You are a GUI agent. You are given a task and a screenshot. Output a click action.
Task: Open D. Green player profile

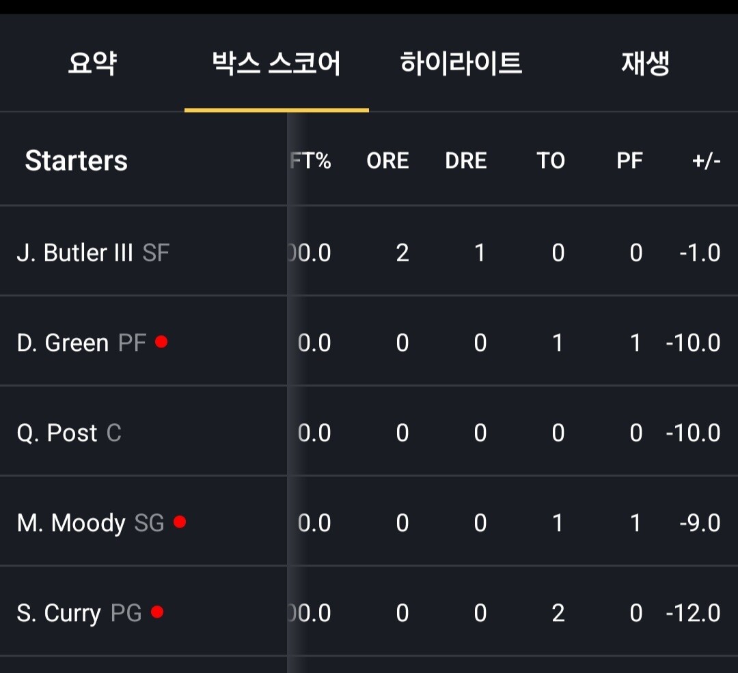click(63, 343)
